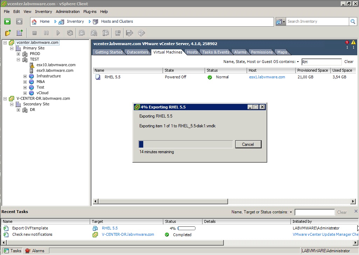Switch to the Permissions tab
Viewport: 359px width, 255px height.
click(x=262, y=52)
